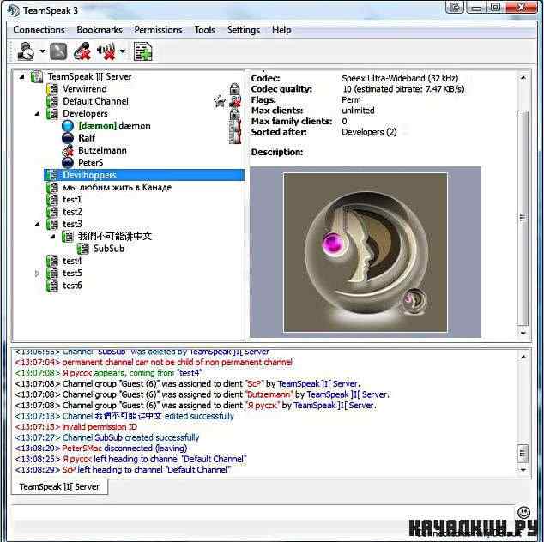
Task: Open the smiley emoticon picker
Action: pos(523,512)
